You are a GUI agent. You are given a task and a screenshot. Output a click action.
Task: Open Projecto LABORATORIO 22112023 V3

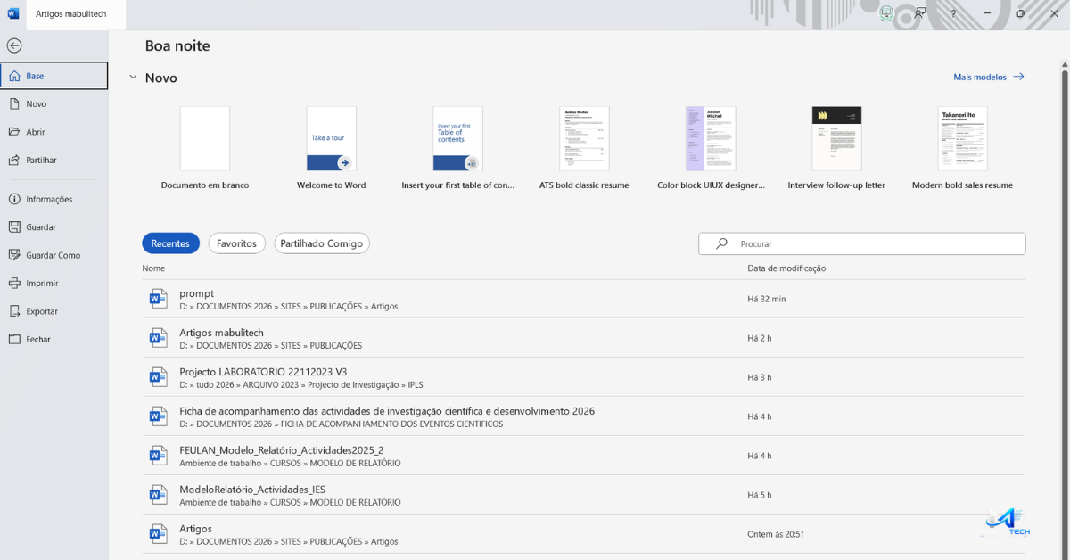584,377
